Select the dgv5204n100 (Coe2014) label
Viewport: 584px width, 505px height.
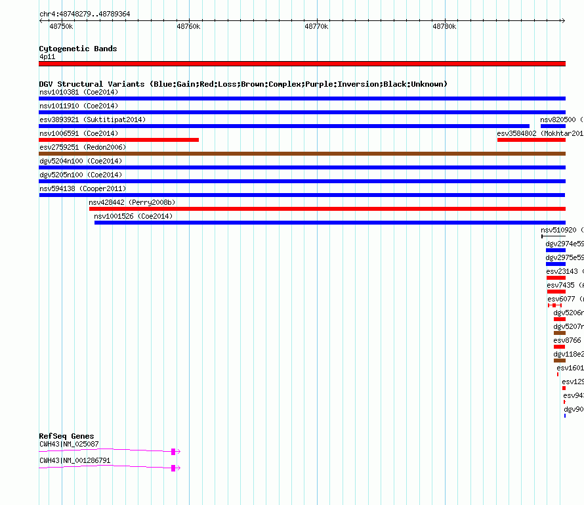(x=81, y=161)
